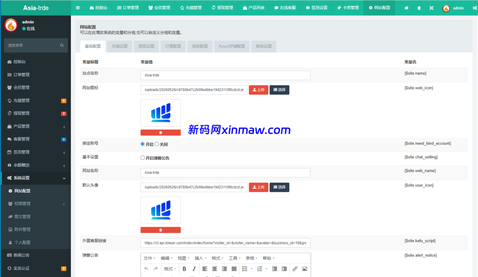Open settings cogs icon at far right of header
This screenshot has width=478, height=277.
[475, 8]
